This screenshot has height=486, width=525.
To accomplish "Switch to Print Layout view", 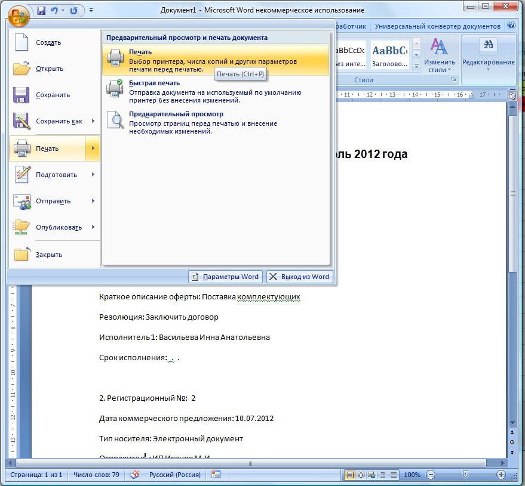I will 350,475.
